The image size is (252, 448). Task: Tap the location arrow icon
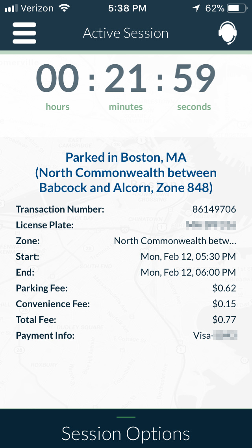click(x=196, y=8)
